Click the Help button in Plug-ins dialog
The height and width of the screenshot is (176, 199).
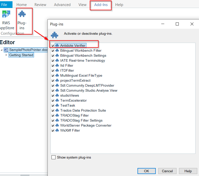tap(188, 171)
